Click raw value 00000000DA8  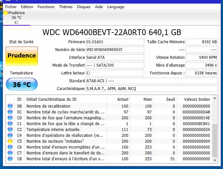click(196, 112)
